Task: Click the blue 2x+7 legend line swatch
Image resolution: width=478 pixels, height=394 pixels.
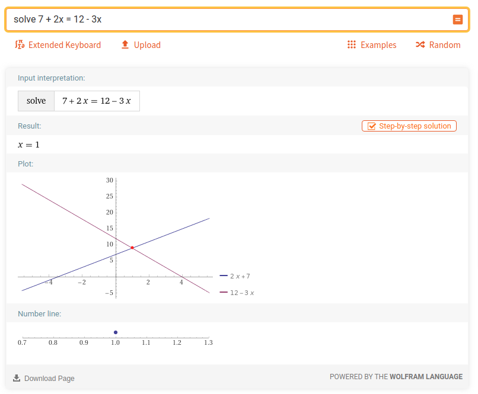Action: tap(224, 276)
